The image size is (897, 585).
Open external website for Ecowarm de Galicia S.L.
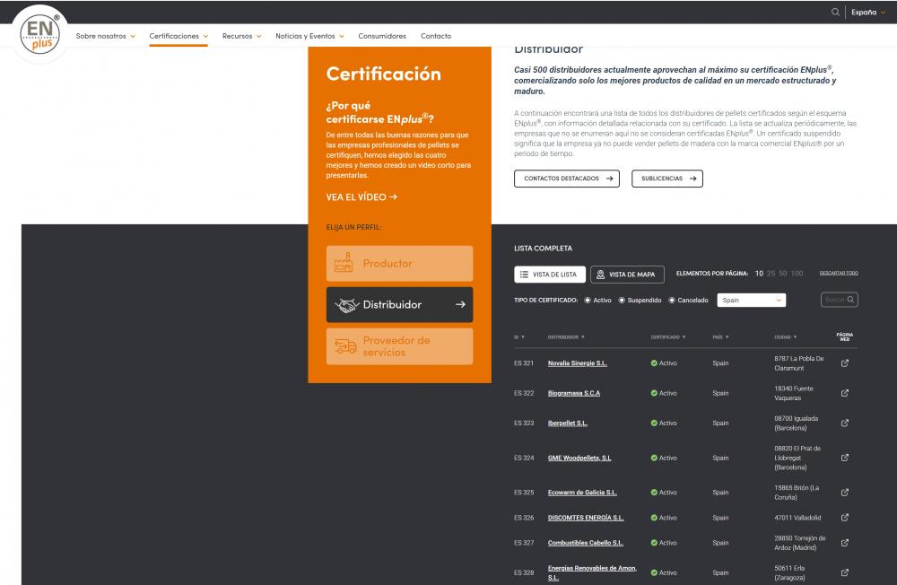(845, 493)
